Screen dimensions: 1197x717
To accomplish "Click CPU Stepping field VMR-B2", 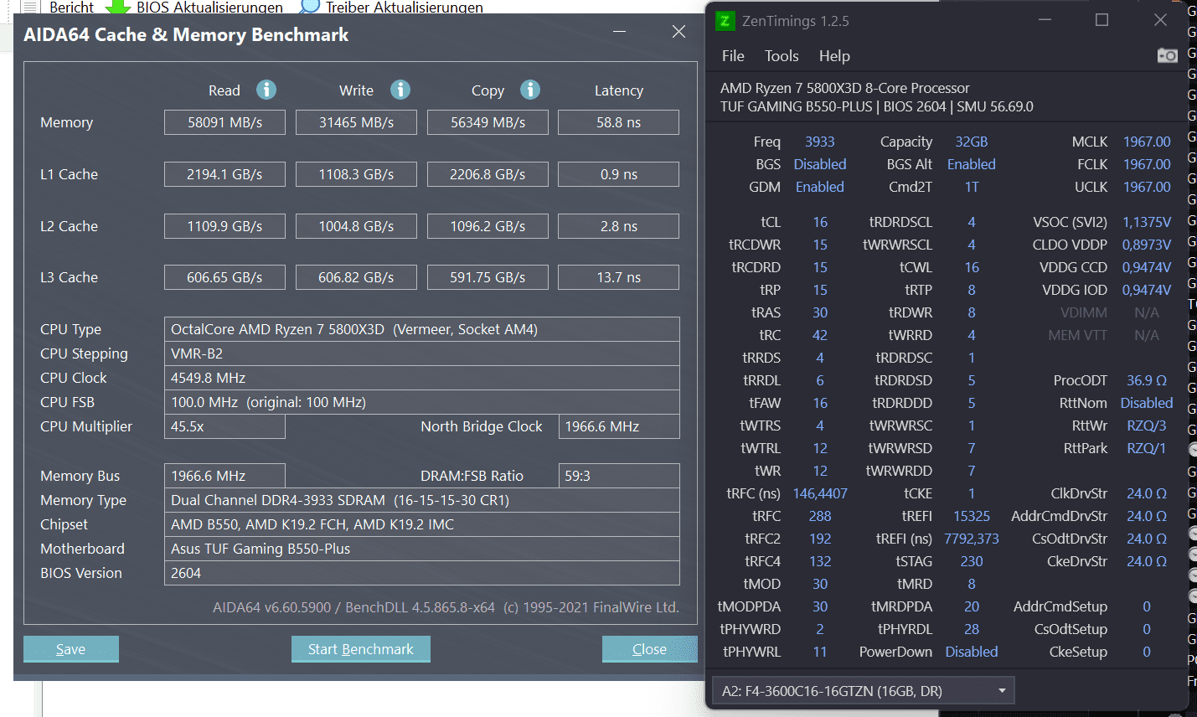I will [x=422, y=353].
